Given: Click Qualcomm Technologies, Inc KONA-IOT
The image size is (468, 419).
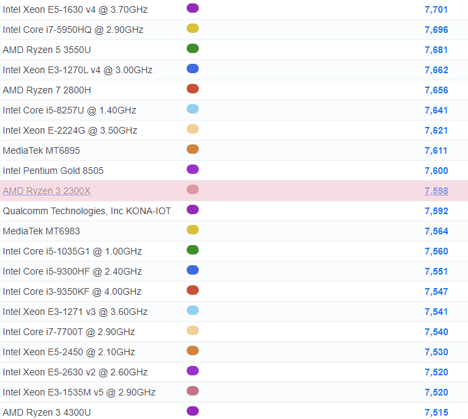Looking at the screenshot, I should tap(87, 211).
